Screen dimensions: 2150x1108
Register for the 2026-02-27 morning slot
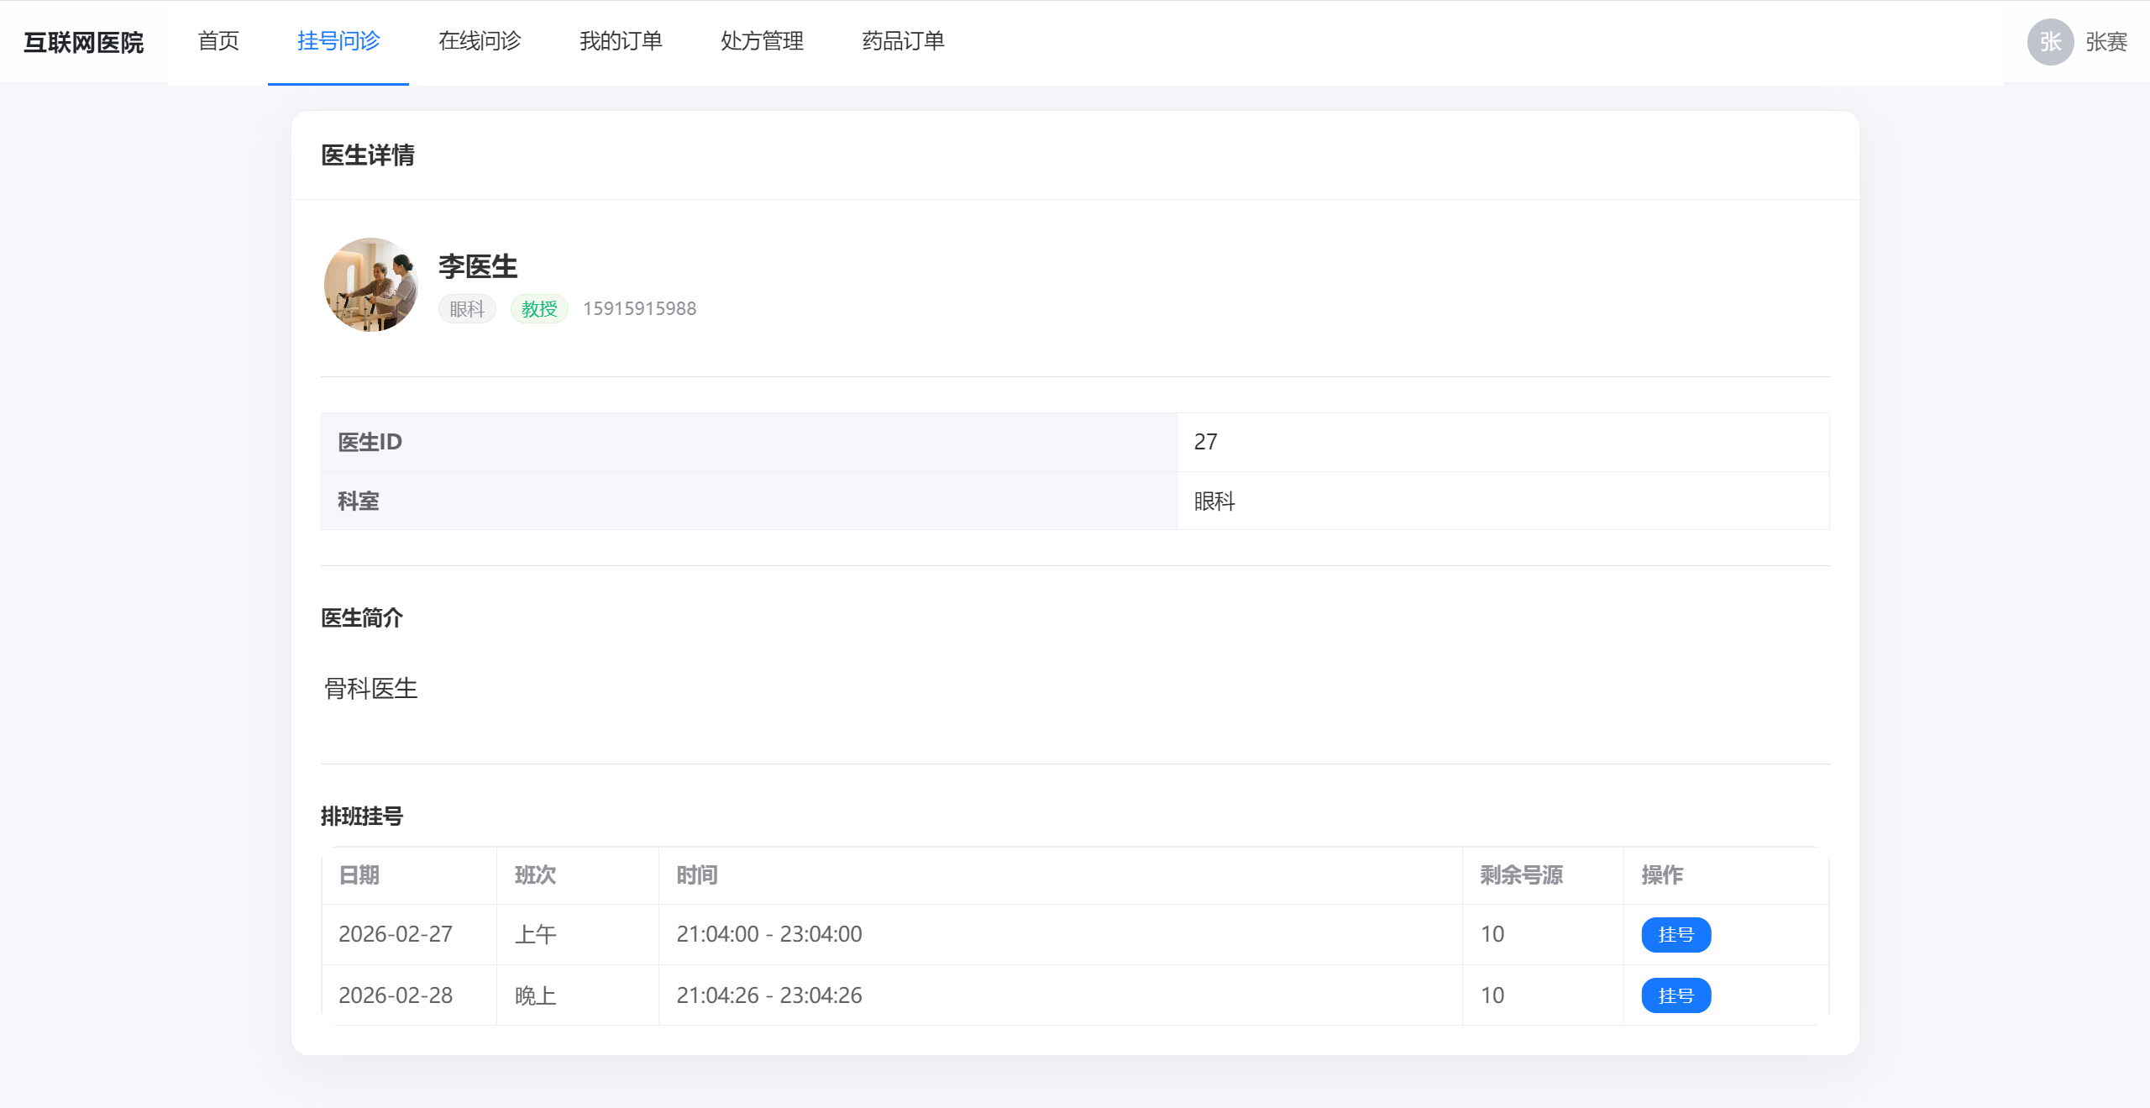(1675, 934)
